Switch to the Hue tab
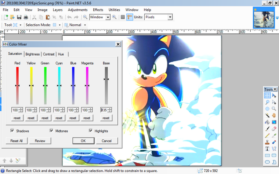The height and width of the screenshot is (174, 279). tap(61, 54)
